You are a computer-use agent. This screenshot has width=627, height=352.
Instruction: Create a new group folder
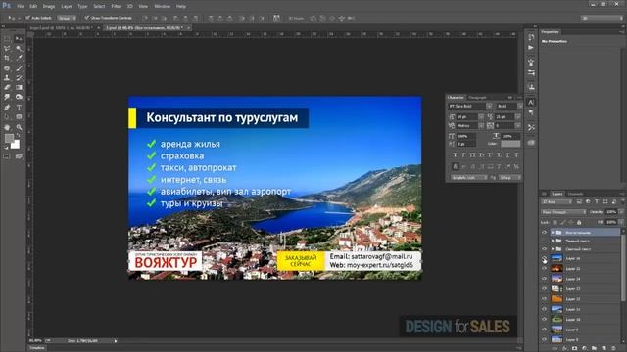594,348
